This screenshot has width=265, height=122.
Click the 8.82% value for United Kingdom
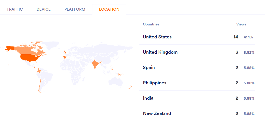coord(249,52)
